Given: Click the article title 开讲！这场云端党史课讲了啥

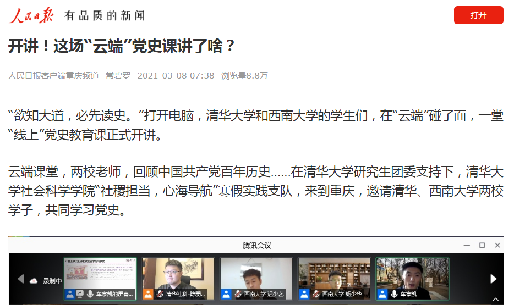Looking at the screenshot, I should pos(121,46).
